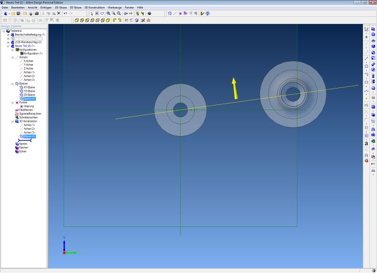Collapse the Punkte node
The image size is (377, 273).
click(x=13, y=103)
